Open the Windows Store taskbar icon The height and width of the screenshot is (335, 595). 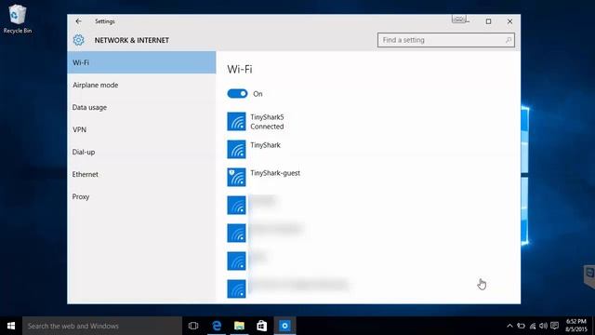point(262,326)
